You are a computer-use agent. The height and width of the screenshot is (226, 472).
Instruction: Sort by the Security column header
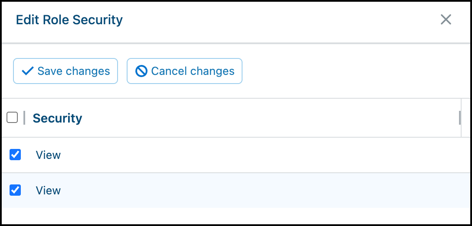(57, 118)
